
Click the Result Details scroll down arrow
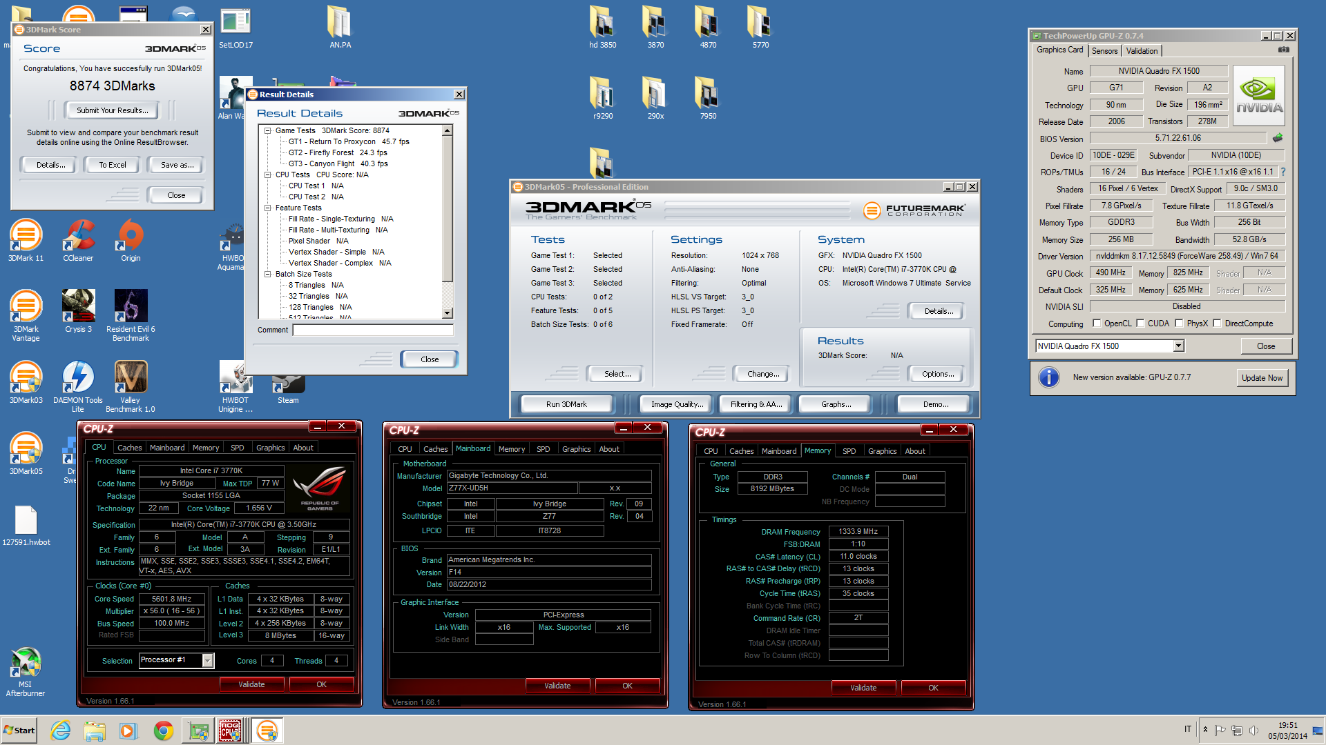(447, 313)
